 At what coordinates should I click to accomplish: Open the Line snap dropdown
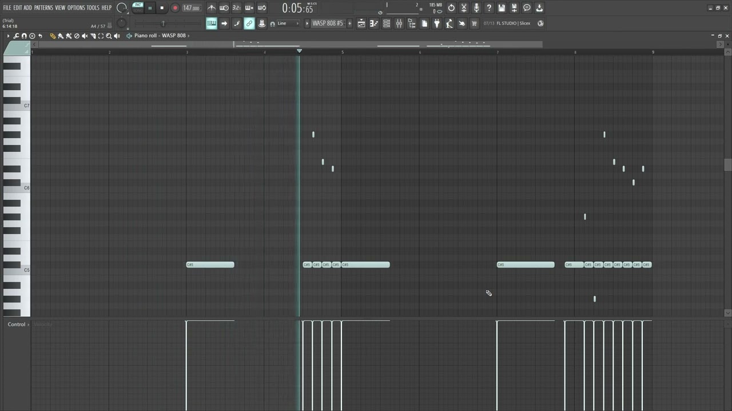(x=289, y=23)
